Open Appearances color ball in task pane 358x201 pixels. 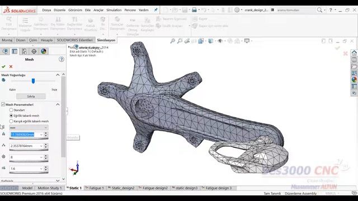[x=354, y=79]
